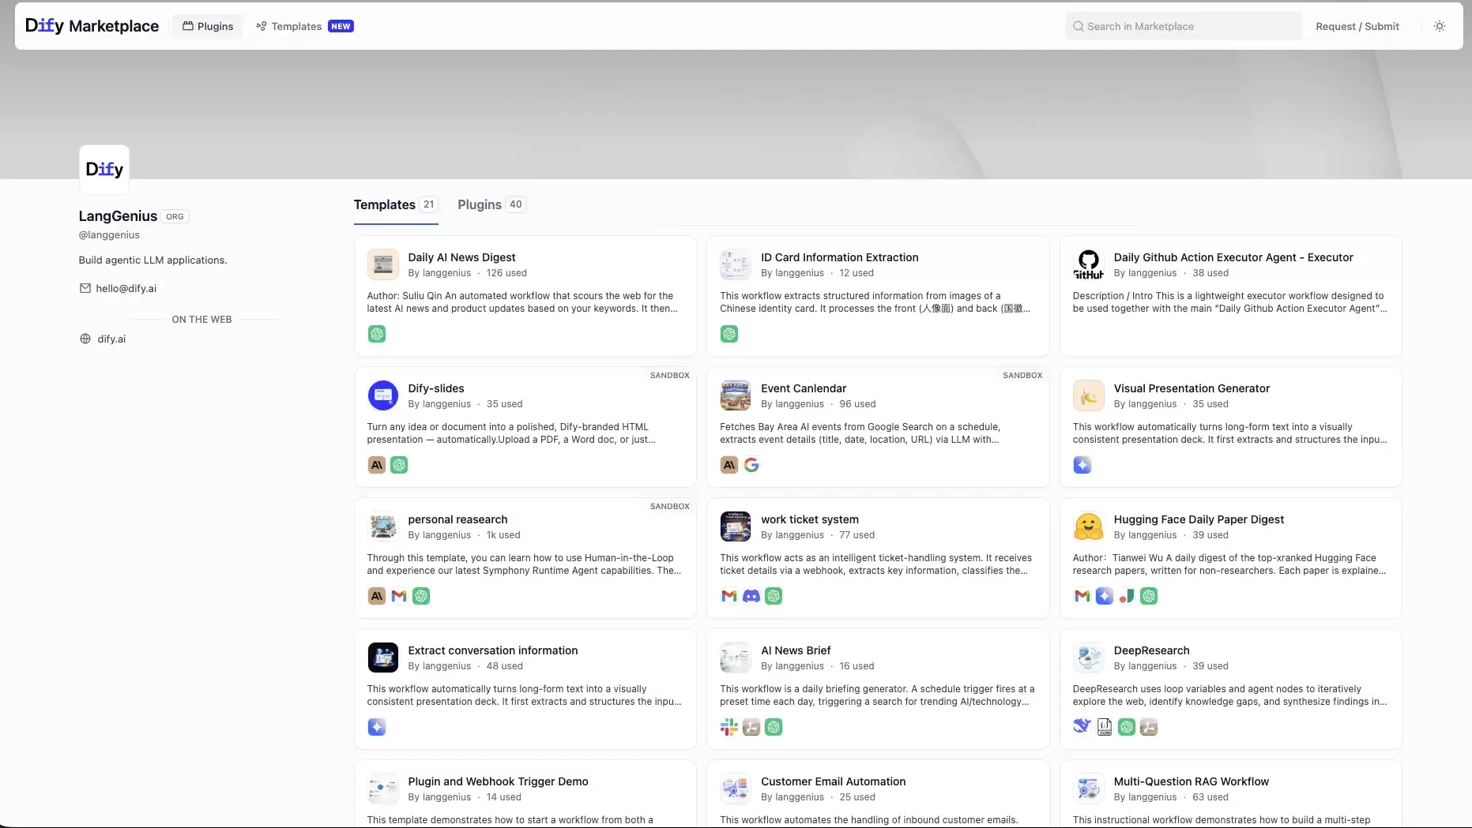Click the Gemini sparkle icon in Extract conversation information card

(377, 727)
